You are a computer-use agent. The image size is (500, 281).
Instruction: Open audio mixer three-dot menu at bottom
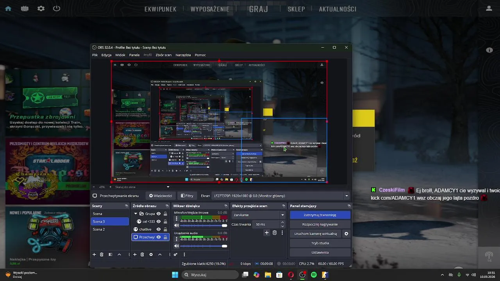[184, 254]
